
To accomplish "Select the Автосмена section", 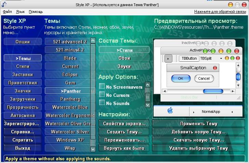I will [23, 115].
